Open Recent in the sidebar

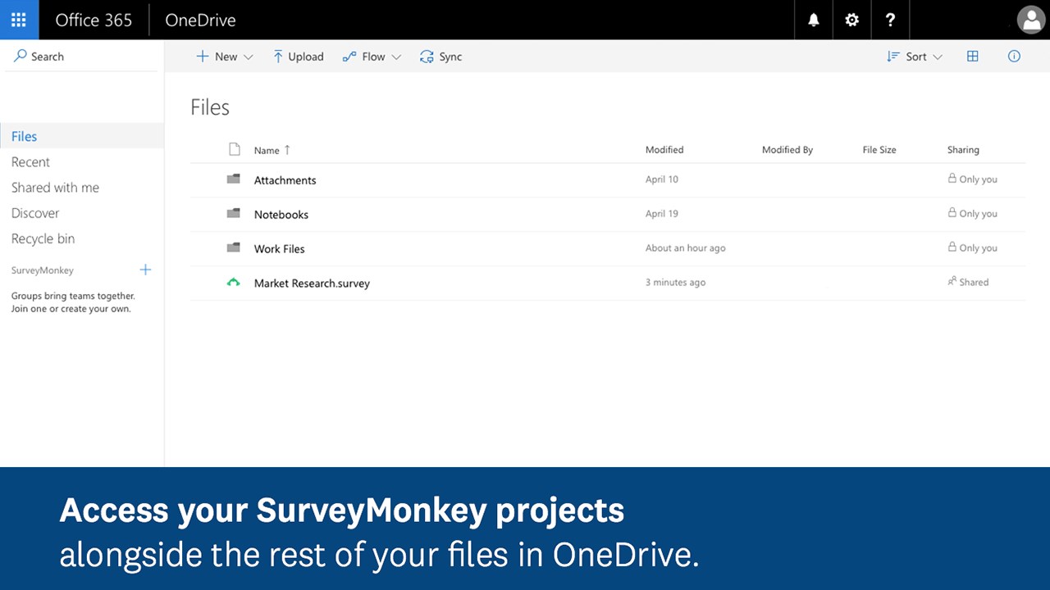30,162
